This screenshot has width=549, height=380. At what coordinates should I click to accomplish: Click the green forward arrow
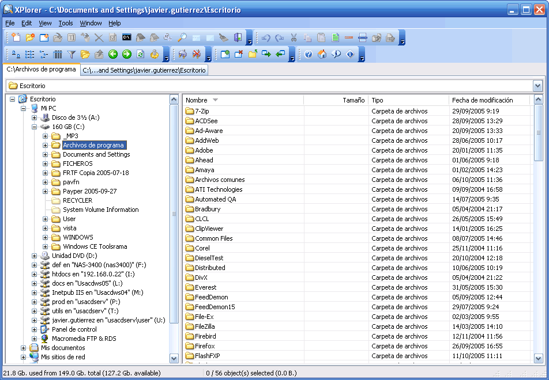[127, 54]
